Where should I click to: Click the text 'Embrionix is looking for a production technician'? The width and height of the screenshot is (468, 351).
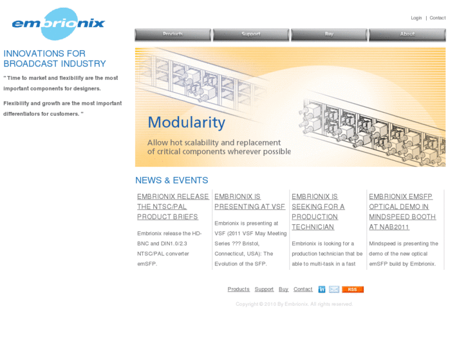[327, 249]
